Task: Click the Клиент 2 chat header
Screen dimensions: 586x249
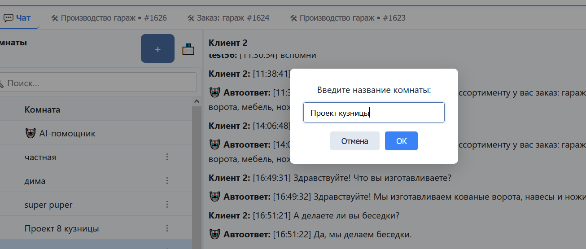Action: point(228,43)
